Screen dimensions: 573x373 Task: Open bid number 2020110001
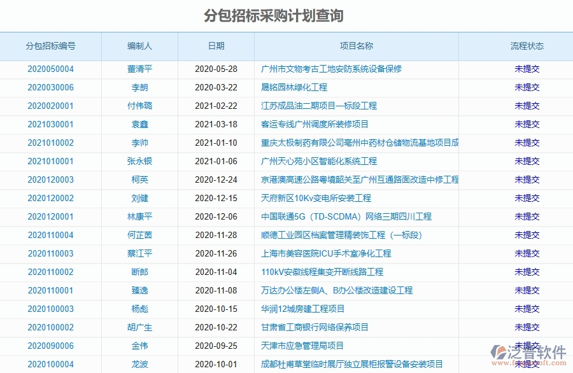(52, 290)
